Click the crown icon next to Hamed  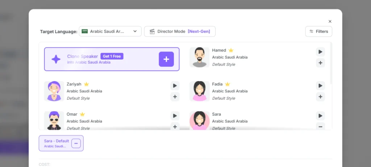(231, 50)
